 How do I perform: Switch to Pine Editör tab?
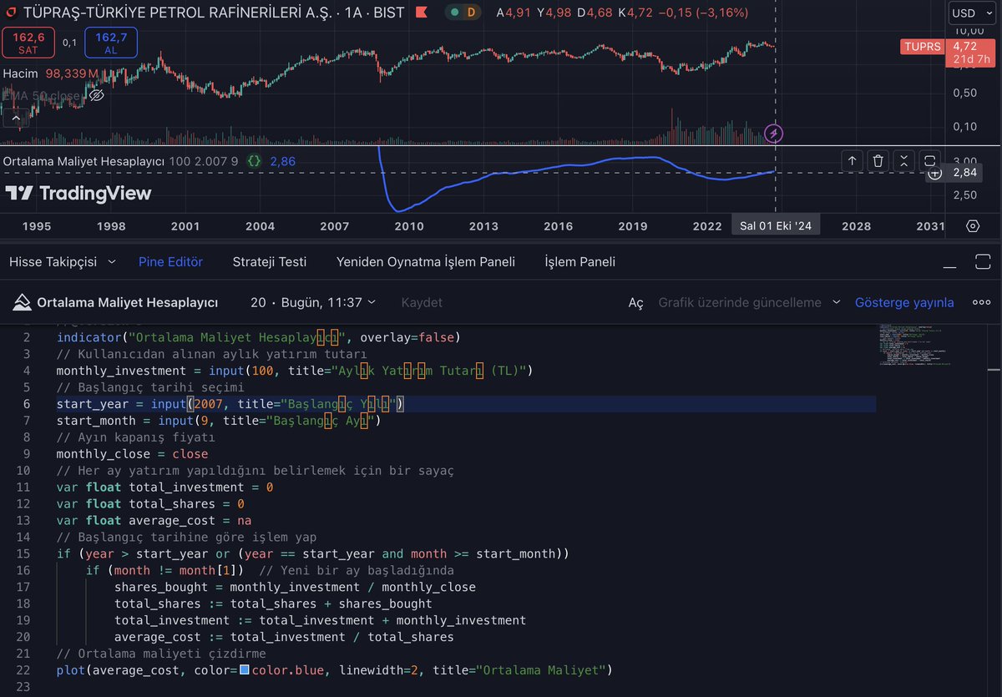(170, 262)
